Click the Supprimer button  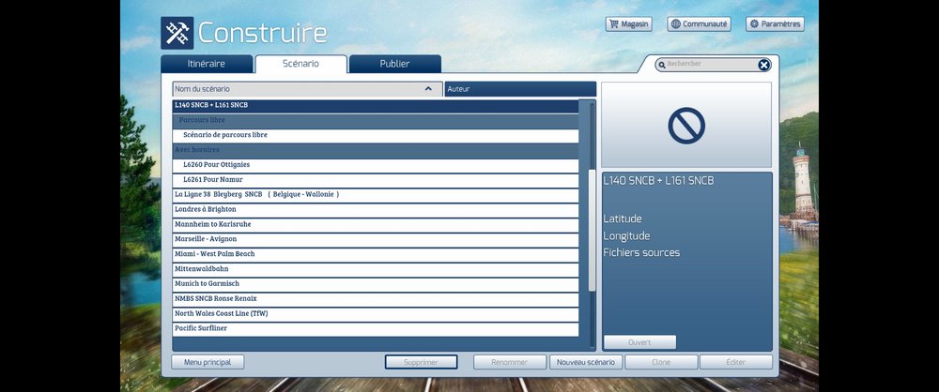(421, 362)
